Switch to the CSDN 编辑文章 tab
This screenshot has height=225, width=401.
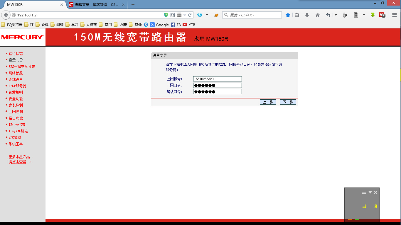97,5
